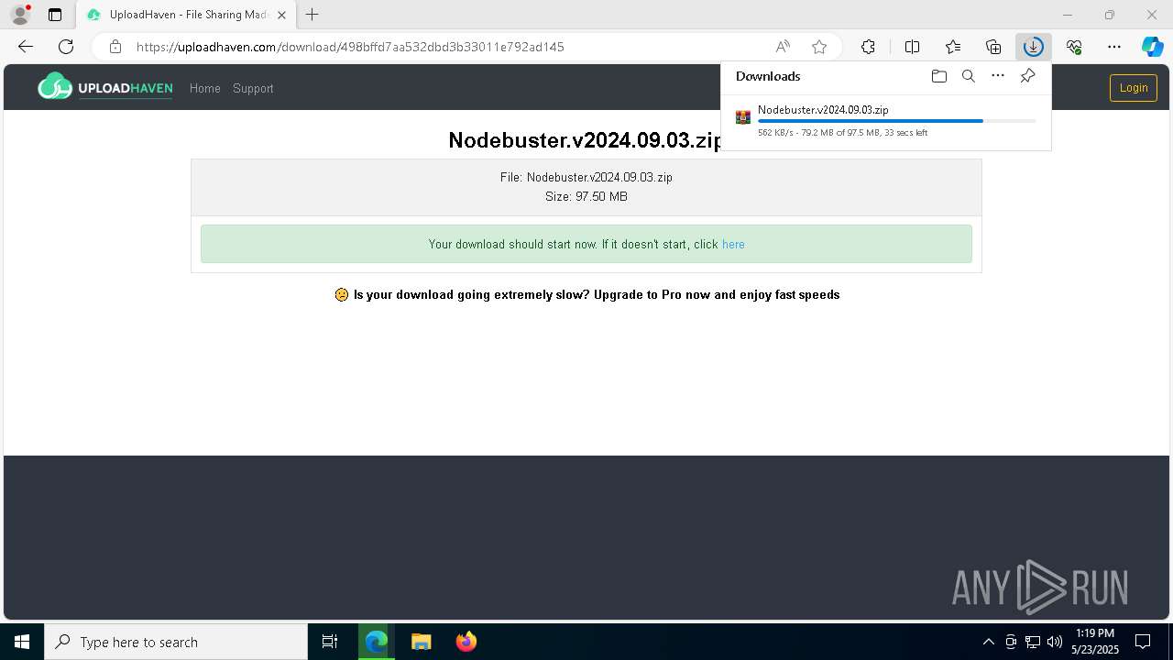1173x660 pixels.
Task: Click Nodebuster.v2024.09.03.zip download entry
Action: tap(885, 120)
